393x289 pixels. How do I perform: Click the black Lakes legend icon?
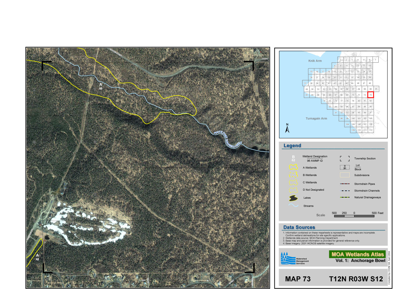click(x=293, y=198)
